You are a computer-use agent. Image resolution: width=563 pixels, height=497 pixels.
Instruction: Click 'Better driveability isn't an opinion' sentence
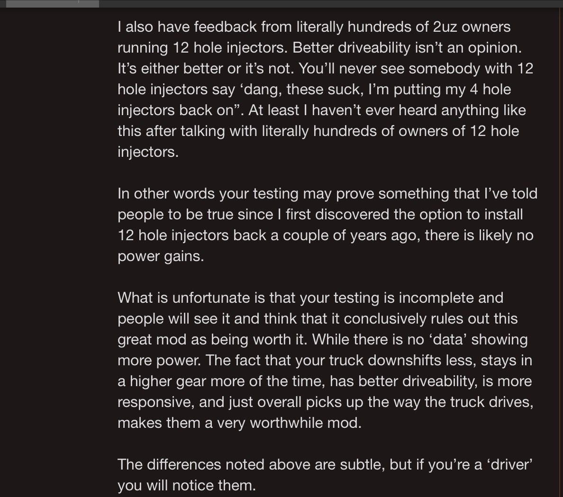(407, 48)
